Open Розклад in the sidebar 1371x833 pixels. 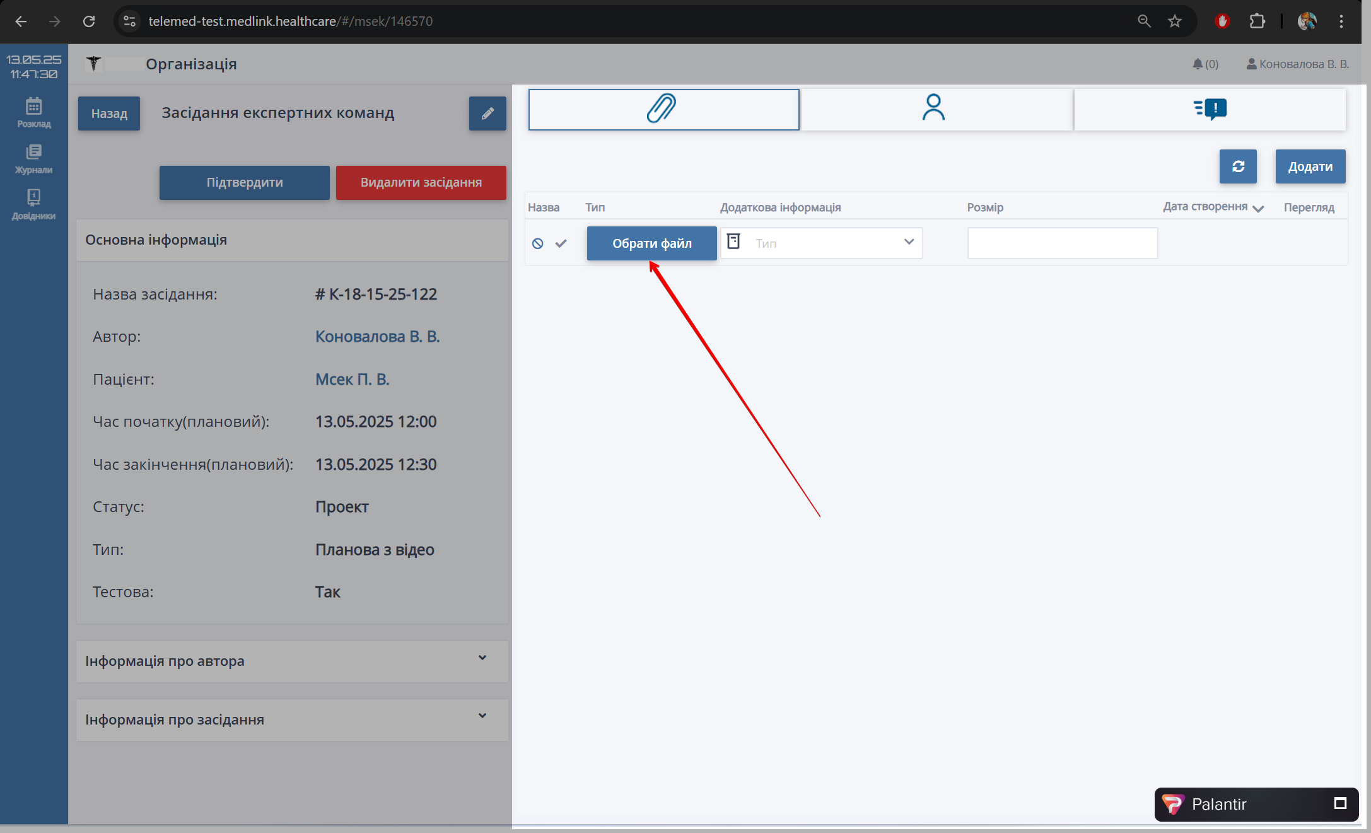coord(34,112)
